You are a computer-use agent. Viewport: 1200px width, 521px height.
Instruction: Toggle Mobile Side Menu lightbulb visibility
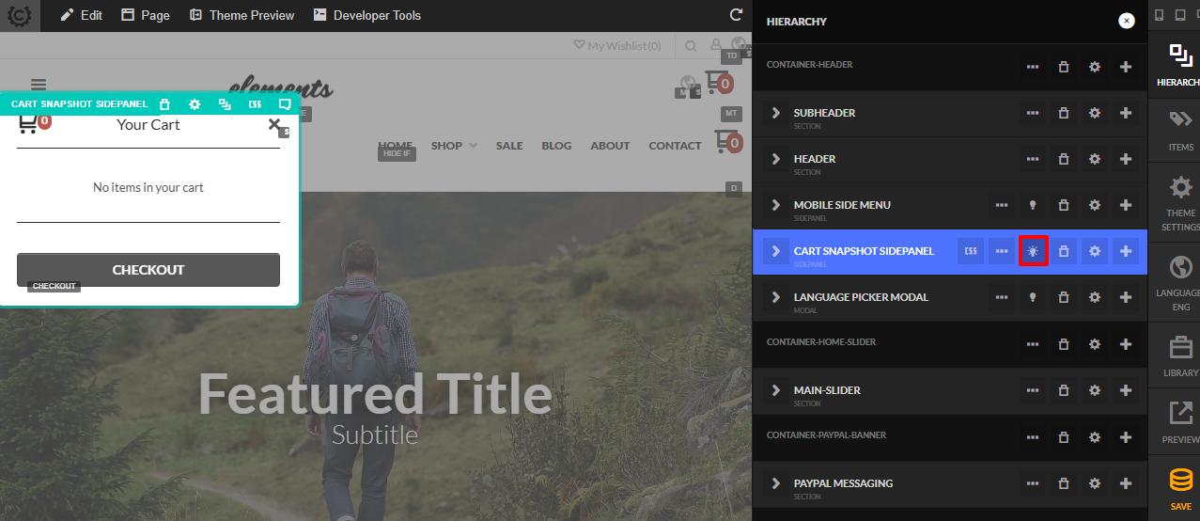[x=1033, y=205]
